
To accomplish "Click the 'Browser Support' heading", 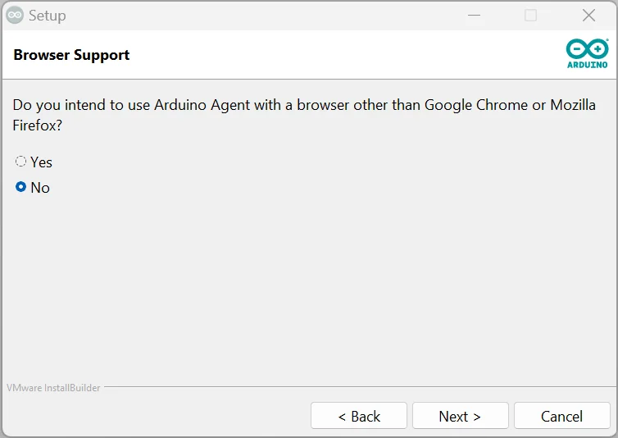I will click(x=71, y=55).
